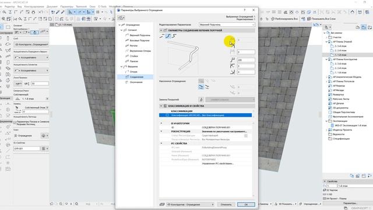Open the Edit menu in the menu bar
Viewport: 373px width, 210px height.
pyautogui.click(x=9, y=6)
